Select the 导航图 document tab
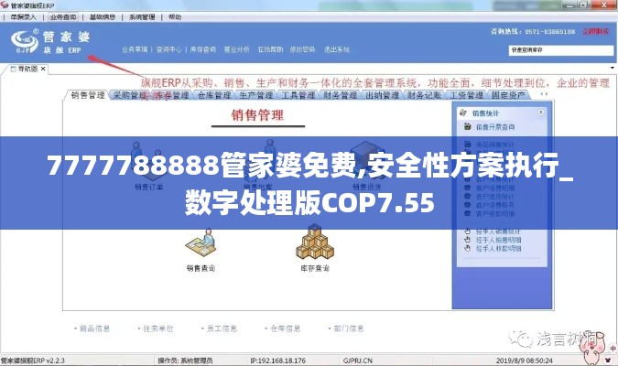The height and width of the screenshot is (366, 618). point(25,69)
